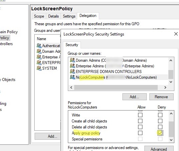This screenshot has height=151, width=179.
Task: Click up arrow of the group names scrollbar
Action: coord(171,60)
